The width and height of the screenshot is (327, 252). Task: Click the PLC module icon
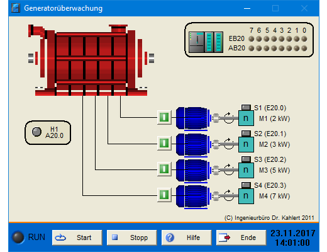206,42
